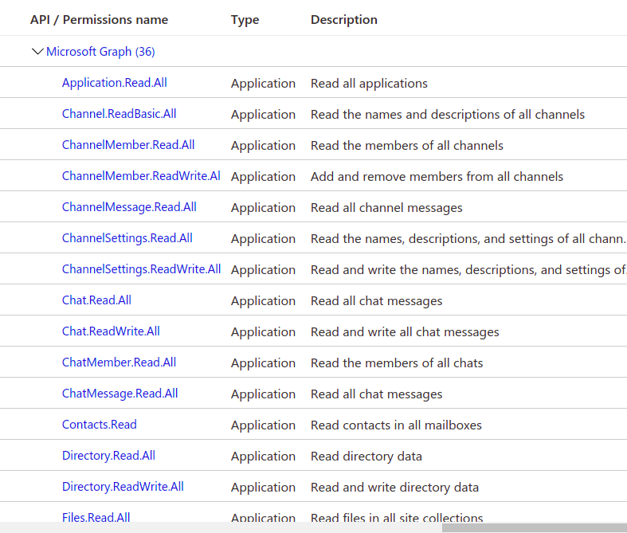Click 'Read the members of all channels' text

(x=406, y=146)
